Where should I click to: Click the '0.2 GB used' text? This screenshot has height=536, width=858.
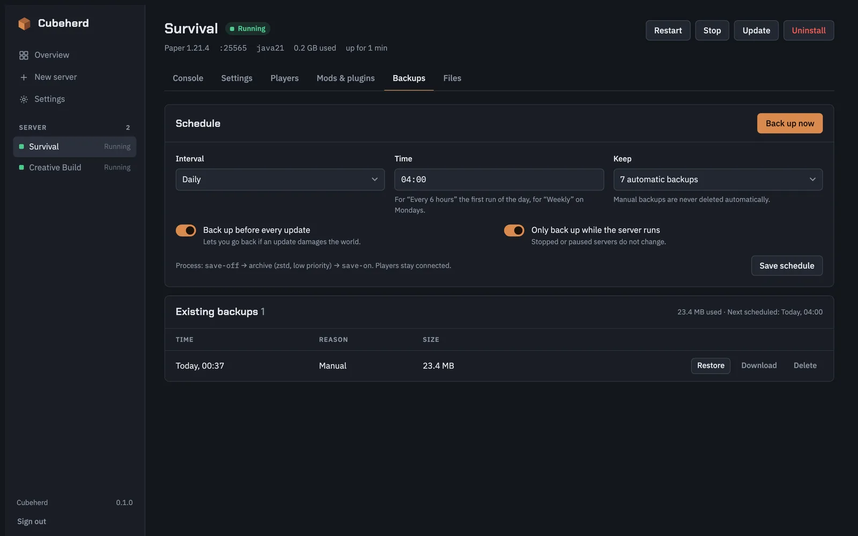coord(315,48)
